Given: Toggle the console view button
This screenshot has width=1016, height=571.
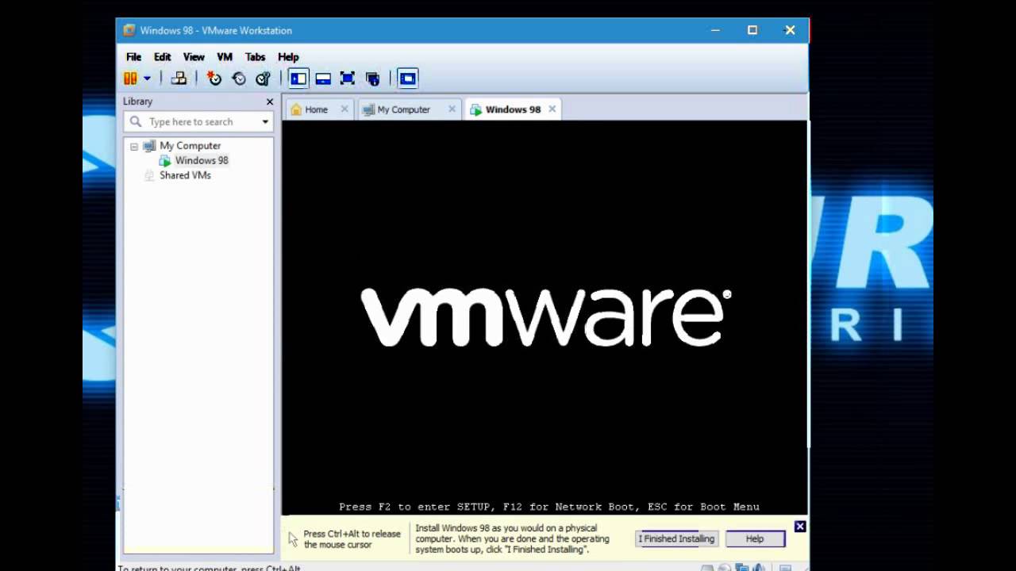Looking at the screenshot, I should pyautogui.click(x=407, y=78).
